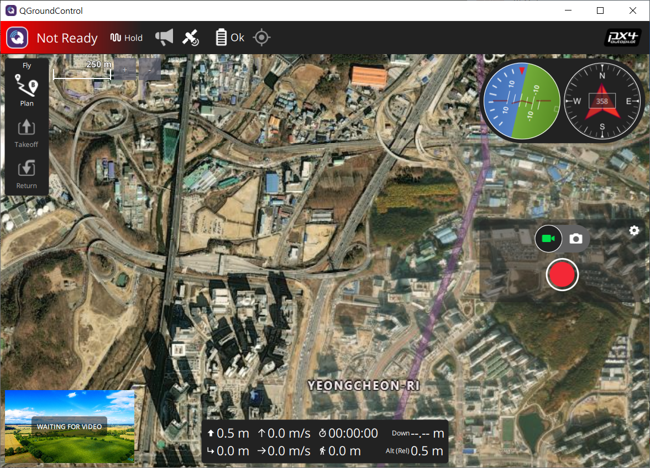The width and height of the screenshot is (650, 468).
Task: Open the QGroundControl application menu icon
Action: [x=17, y=38]
